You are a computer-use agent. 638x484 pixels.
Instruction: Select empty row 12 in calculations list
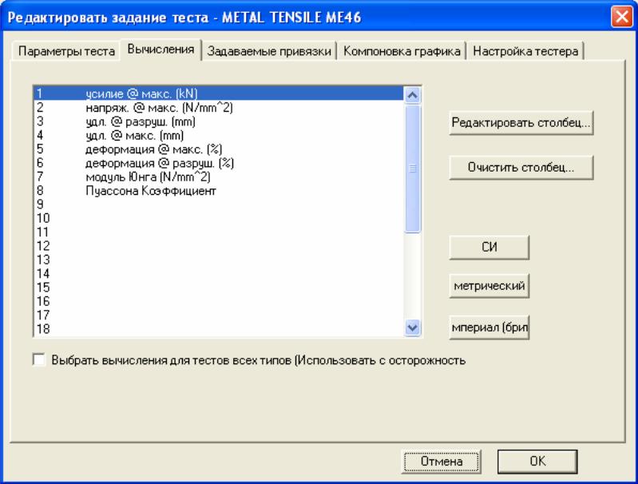(x=219, y=246)
